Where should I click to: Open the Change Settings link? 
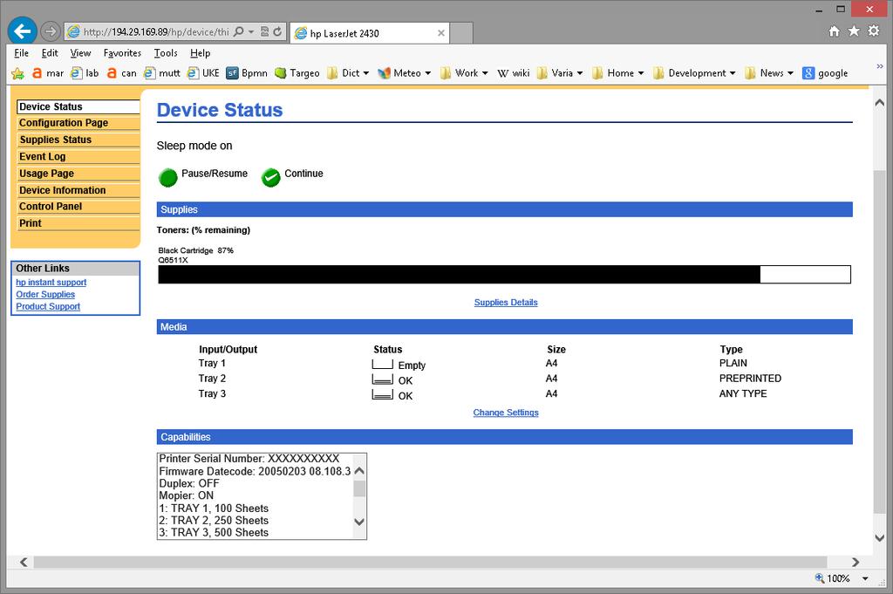506,413
